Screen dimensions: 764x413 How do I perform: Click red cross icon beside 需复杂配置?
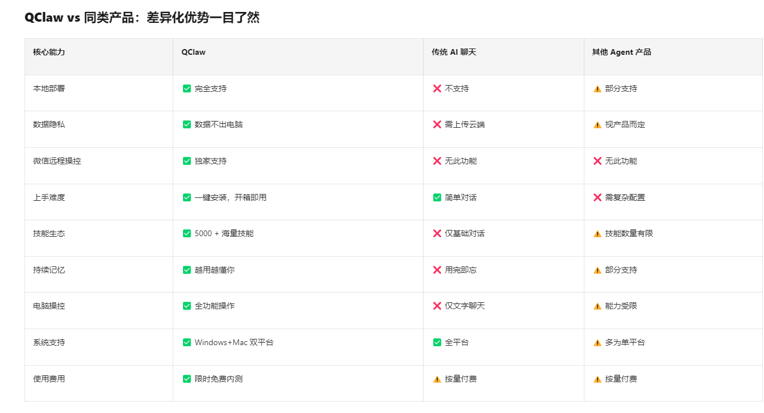click(598, 197)
